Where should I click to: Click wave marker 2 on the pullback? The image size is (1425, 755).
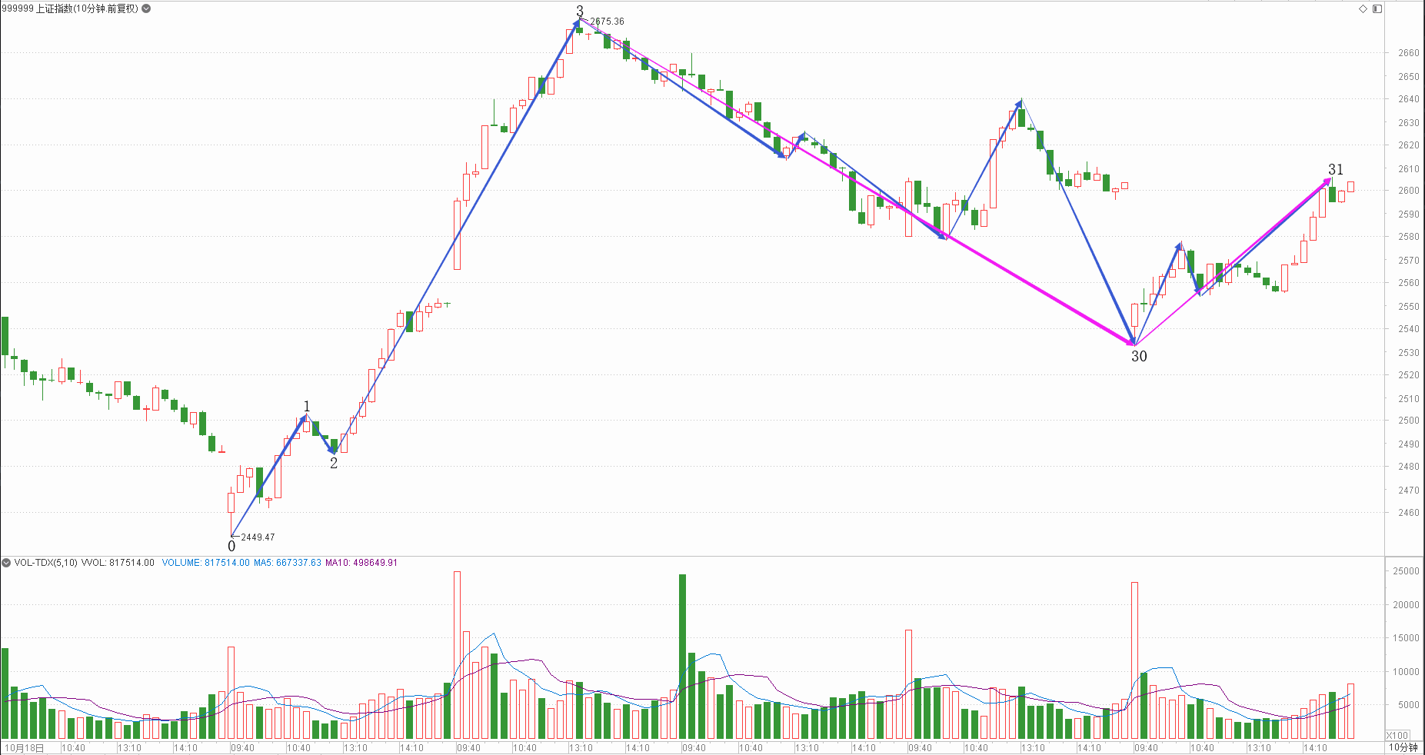pos(334,463)
